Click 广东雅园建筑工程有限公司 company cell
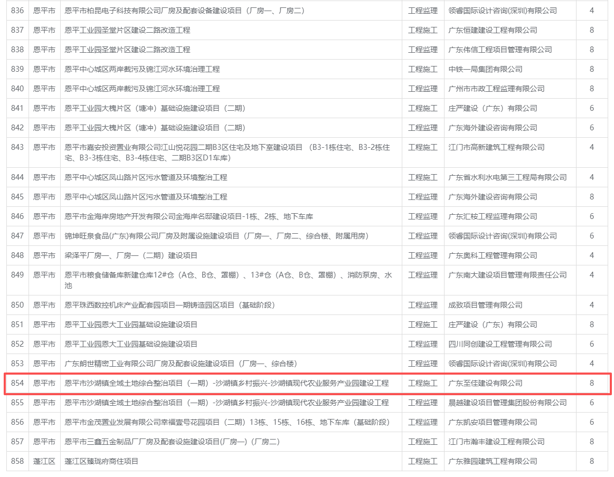 493,462
